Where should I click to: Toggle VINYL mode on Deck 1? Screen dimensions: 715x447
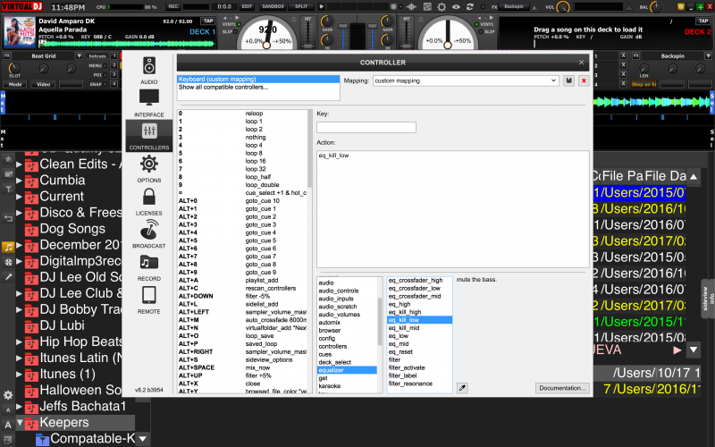pos(232,24)
